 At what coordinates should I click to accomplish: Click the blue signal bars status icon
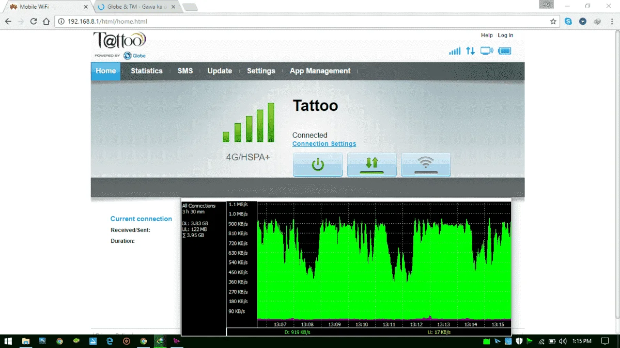[x=455, y=51]
